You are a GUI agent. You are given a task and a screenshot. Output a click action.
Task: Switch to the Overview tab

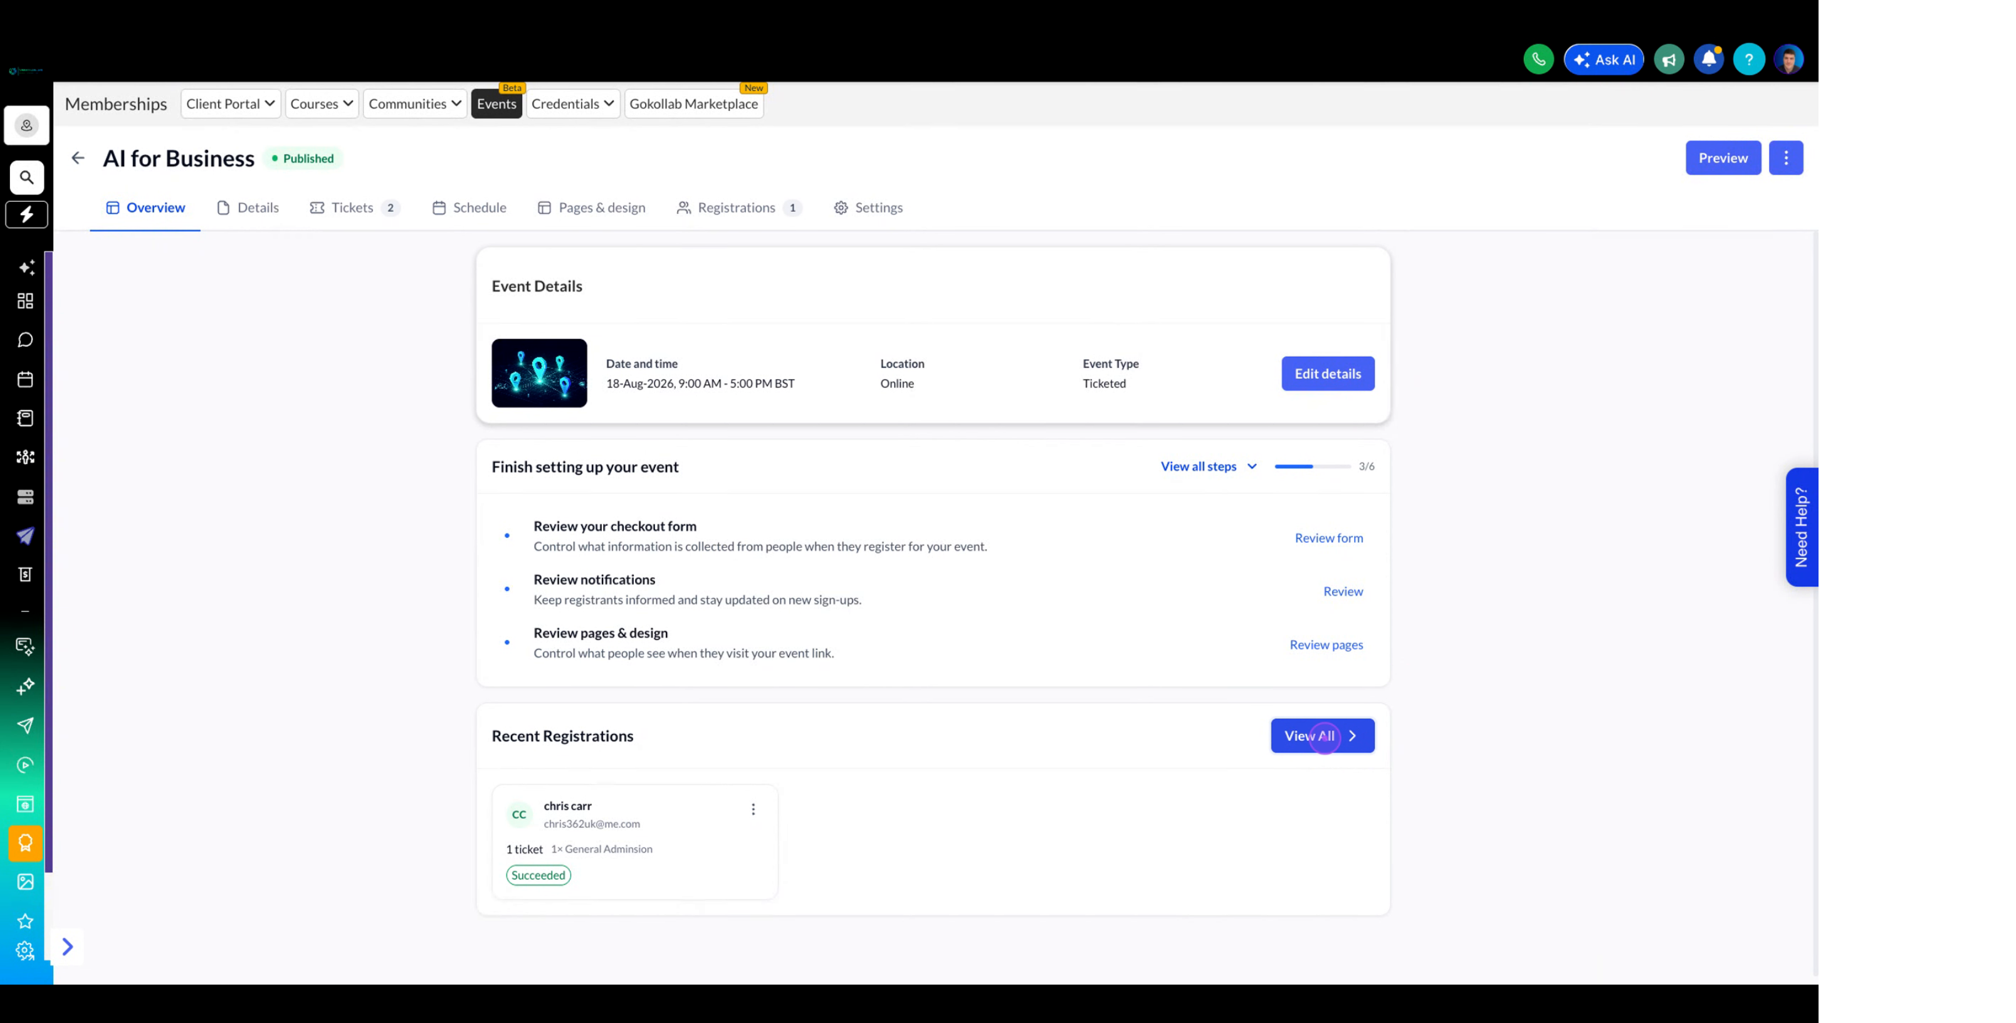[145, 207]
